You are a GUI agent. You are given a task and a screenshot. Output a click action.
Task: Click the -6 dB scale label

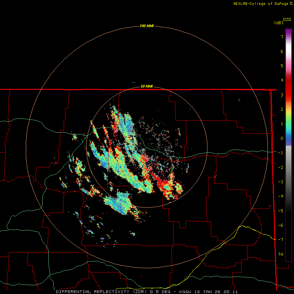pos(281,225)
